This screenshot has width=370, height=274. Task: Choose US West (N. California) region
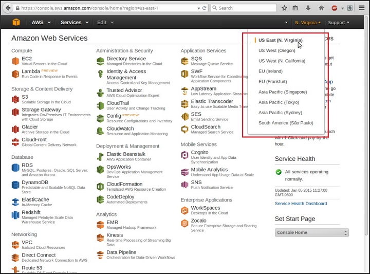tap(282, 61)
